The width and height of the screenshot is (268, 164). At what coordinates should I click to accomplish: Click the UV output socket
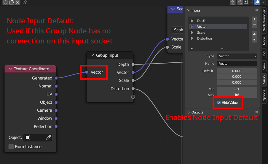point(56,94)
